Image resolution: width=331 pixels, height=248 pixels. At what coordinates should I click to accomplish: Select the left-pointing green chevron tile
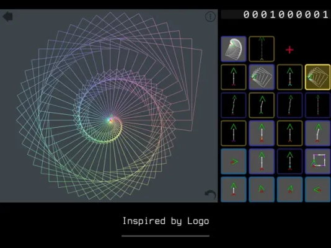coord(318,189)
